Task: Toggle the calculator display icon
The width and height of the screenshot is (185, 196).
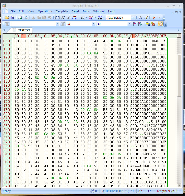Action: (x=57, y=18)
